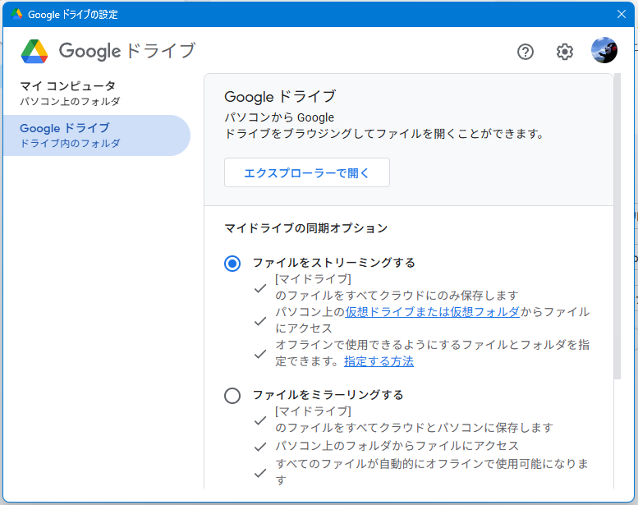The width and height of the screenshot is (638, 505).
Task: Click checkmark beside パソコン上のフォルダからファイルにアクセス
Action: (260, 447)
